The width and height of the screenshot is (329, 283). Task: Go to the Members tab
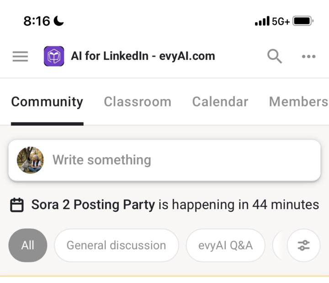pyautogui.click(x=298, y=102)
